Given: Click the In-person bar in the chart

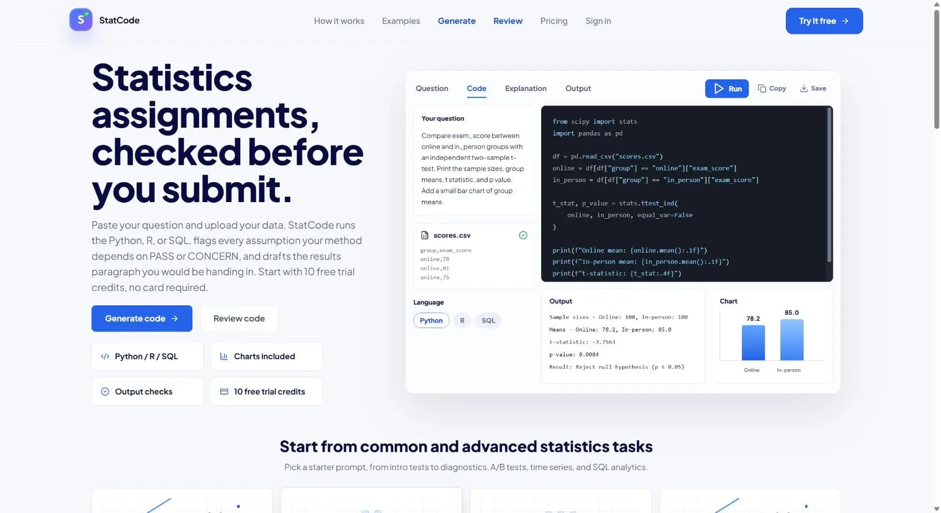Looking at the screenshot, I should [x=792, y=340].
